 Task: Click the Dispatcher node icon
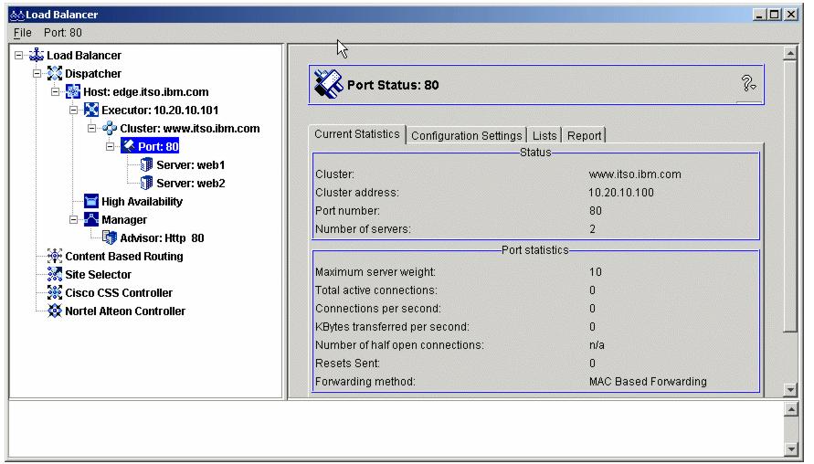55,73
